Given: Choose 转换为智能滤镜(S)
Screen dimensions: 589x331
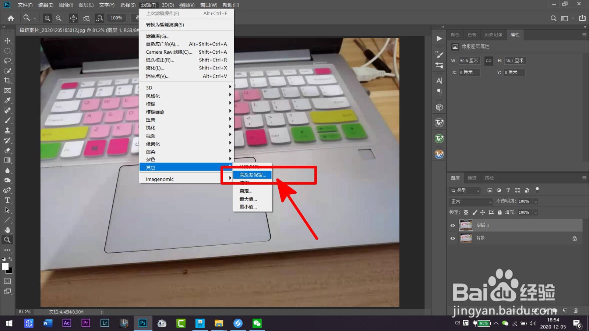Looking at the screenshot, I should [186, 25].
